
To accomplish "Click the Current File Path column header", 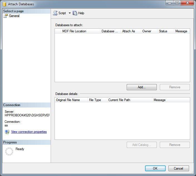I will (129, 100).
